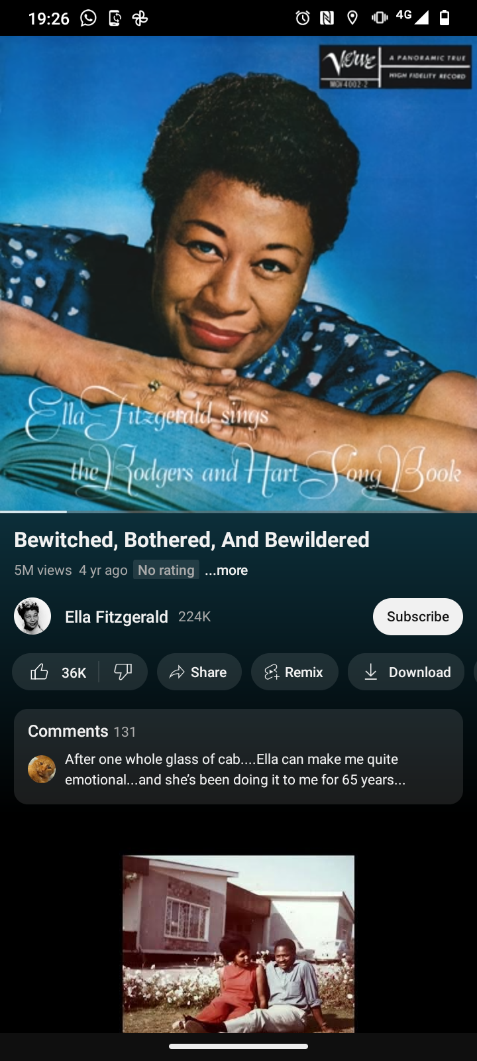Subscribe to Ella Fitzgerald channel
477x1061 pixels.
click(x=418, y=617)
